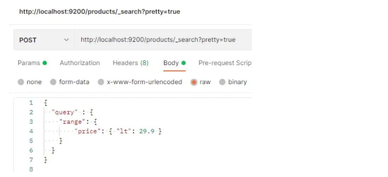This screenshot has height=177, width=388.
Task: Select the Body tab
Action: (171, 63)
